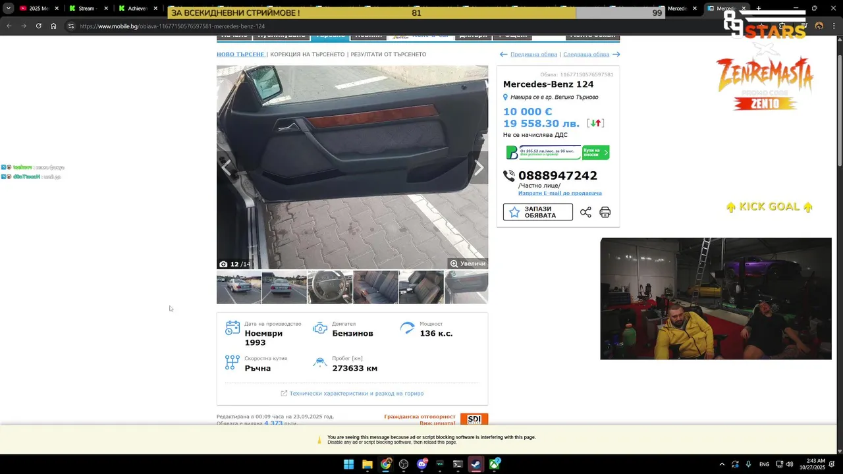Open Изпрати E-mail до продавача link

tap(560, 193)
